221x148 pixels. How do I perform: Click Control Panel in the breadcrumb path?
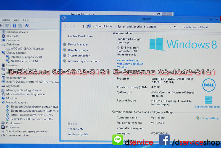(104, 26)
